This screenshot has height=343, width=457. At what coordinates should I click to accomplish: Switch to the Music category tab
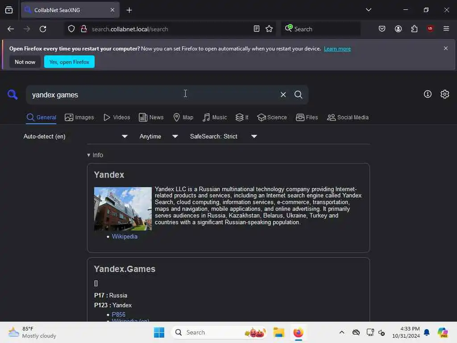[215, 117]
